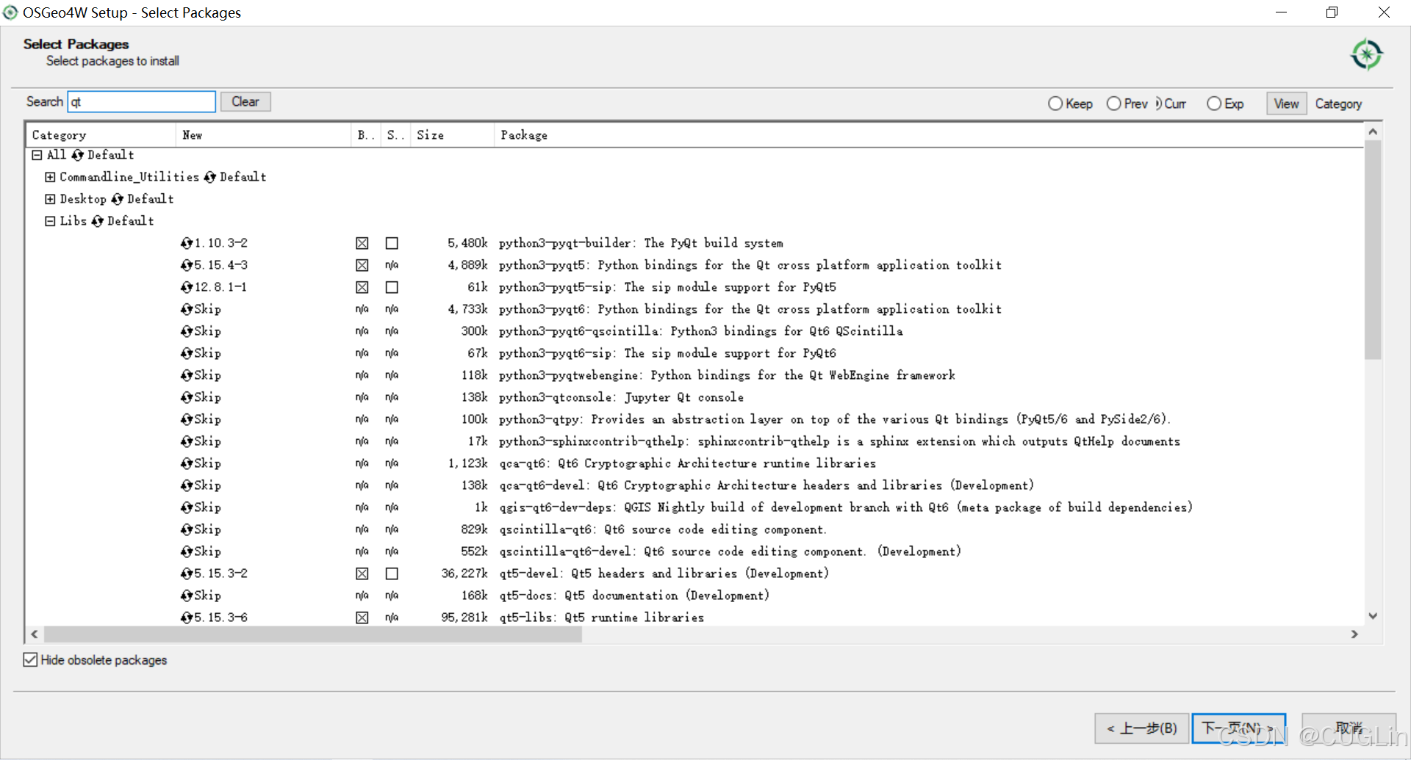The height and width of the screenshot is (760, 1411).
Task: Select the python3-pyqt5 package description text
Action: [750, 265]
